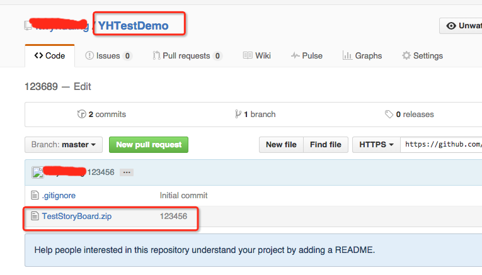482x275 pixels.
Task: Go to the Pulse tab
Action: [307, 55]
